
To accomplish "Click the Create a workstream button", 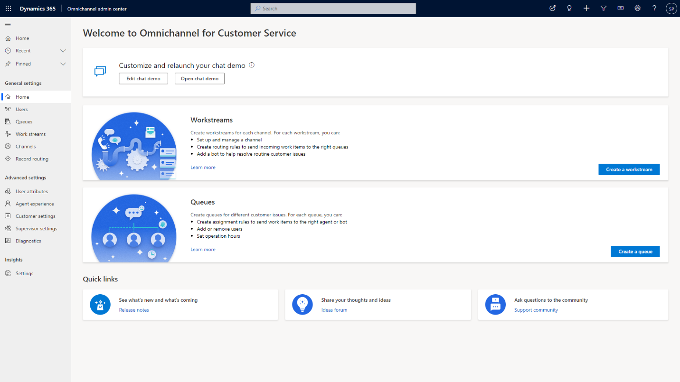I will [x=629, y=169].
